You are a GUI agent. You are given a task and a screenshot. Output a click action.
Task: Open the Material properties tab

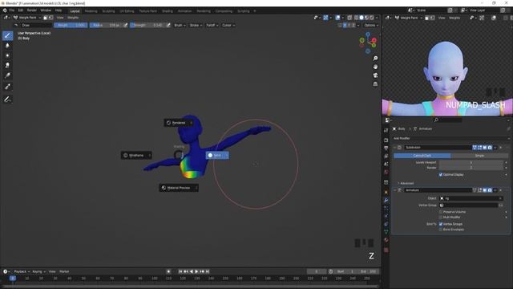point(386,240)
